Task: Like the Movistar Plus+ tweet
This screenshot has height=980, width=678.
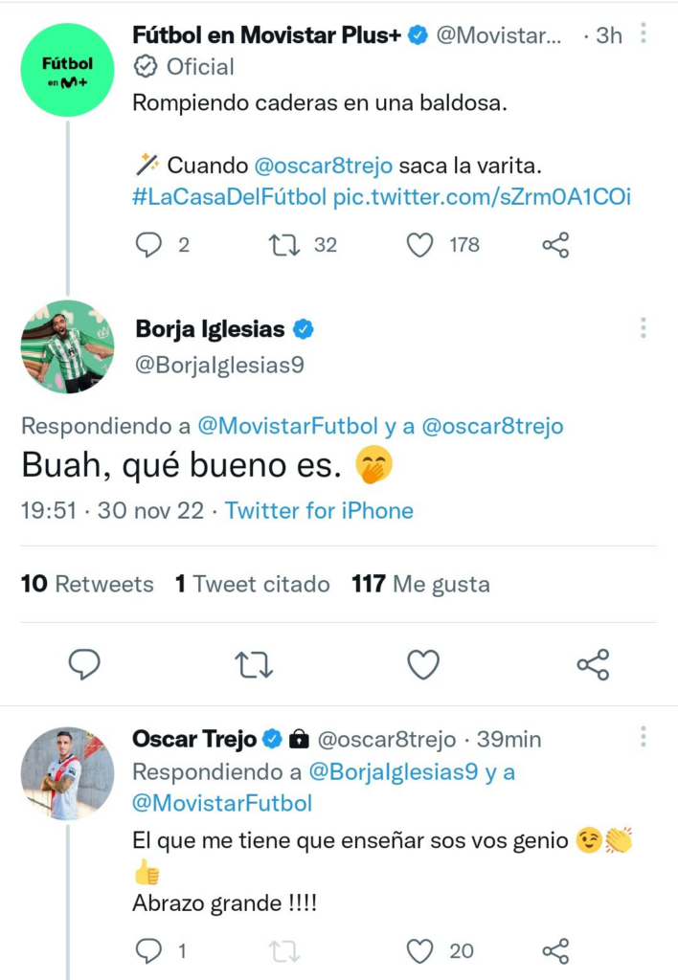Action: 420,245
